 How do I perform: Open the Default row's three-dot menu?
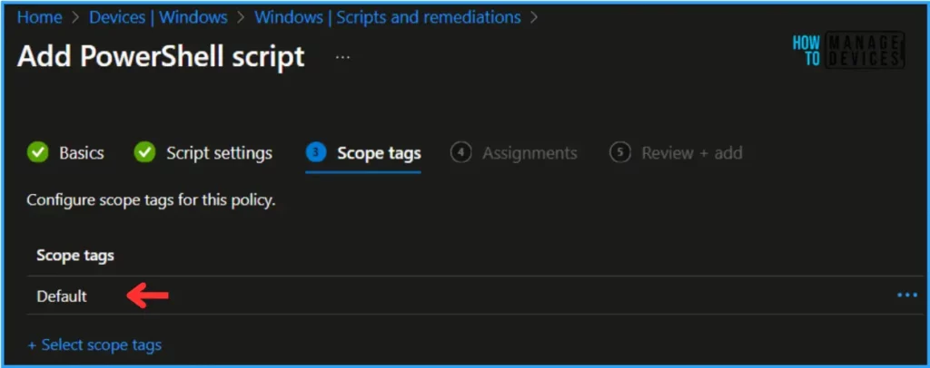(x=907, y=295)
